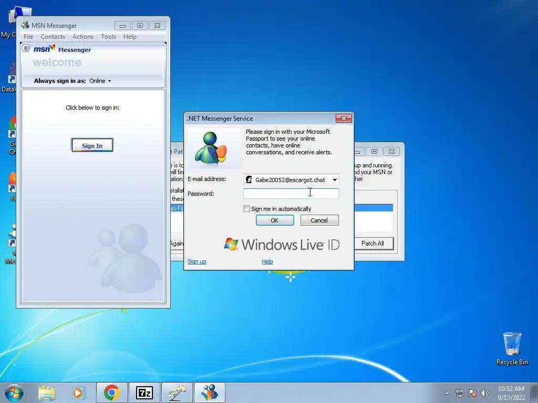Open Windows Explorer from the taskbar
Image resolution: width=538 pixels, height=403 pixels.
coord(47,393)
